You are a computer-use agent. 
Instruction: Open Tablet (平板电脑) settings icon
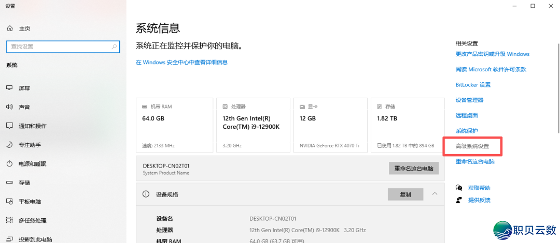coord(9,202)
